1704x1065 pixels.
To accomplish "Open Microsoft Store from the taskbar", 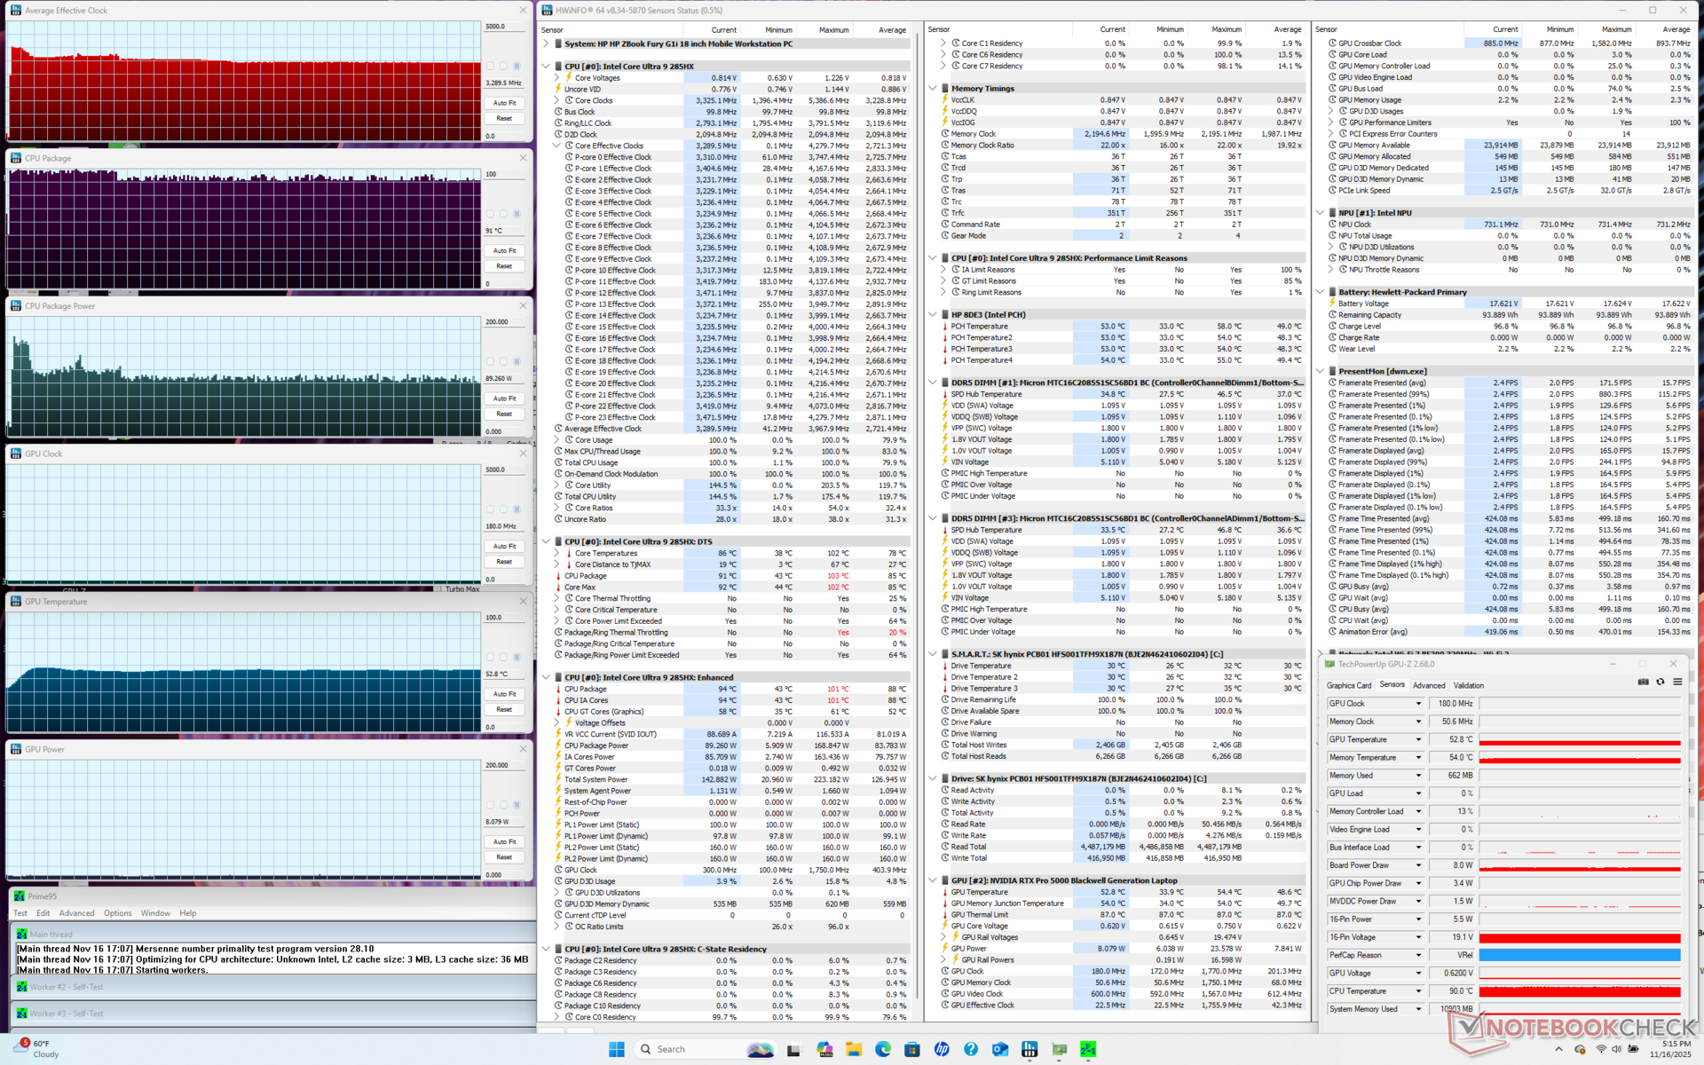I will click(911, 1049).
